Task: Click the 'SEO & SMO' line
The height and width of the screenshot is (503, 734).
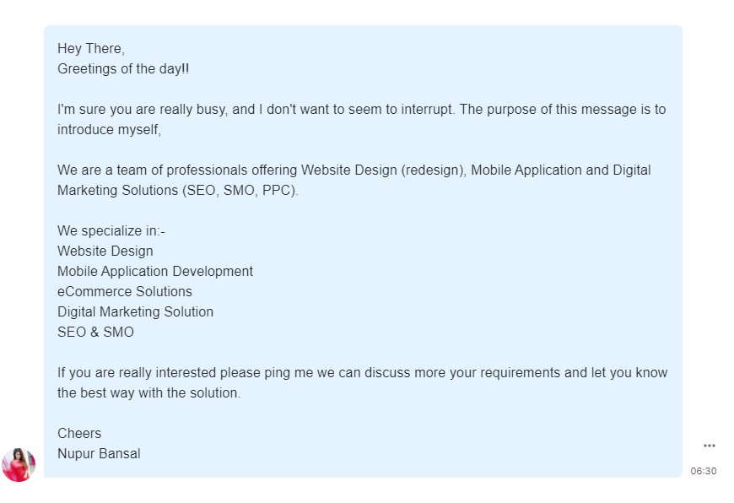Action: pos(95,332)
